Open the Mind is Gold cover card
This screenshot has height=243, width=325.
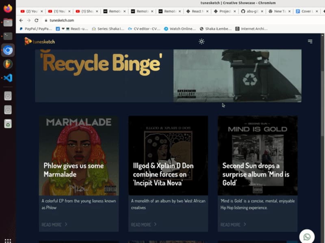[x=258, y=156]
